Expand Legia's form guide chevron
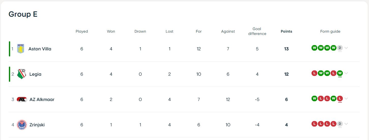 346,73
